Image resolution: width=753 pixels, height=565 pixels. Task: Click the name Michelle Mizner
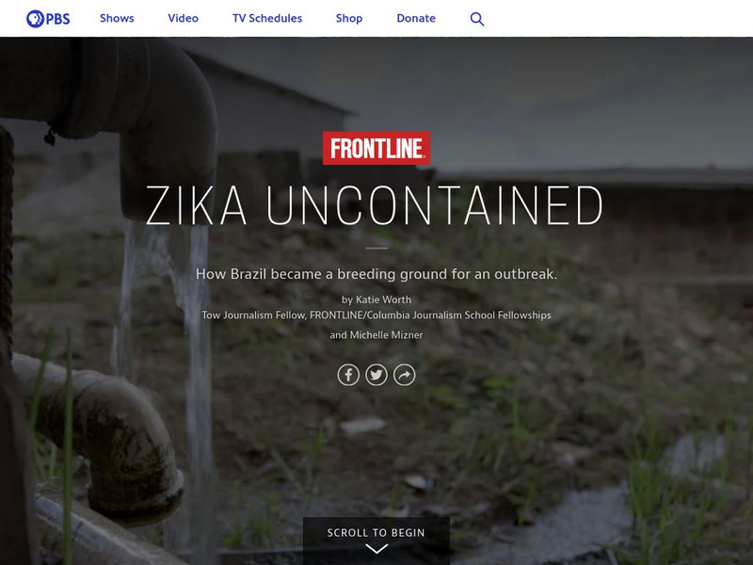click(386, 335)
